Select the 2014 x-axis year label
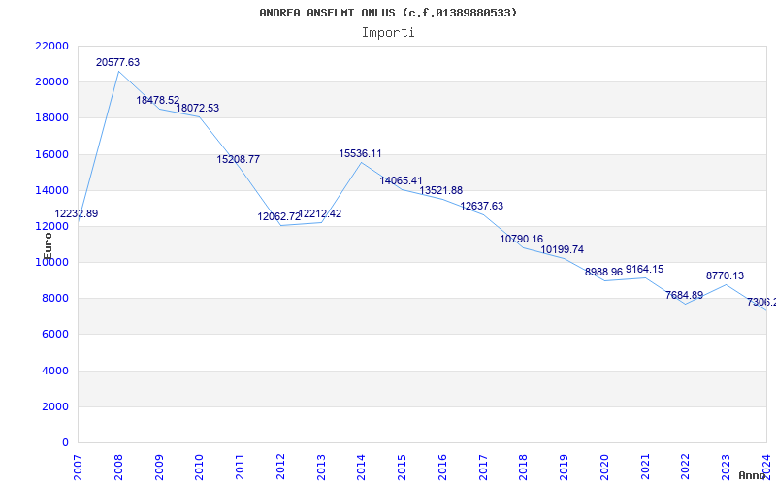The width and height of the screenshot is (776, 485). tap(361, 467)
